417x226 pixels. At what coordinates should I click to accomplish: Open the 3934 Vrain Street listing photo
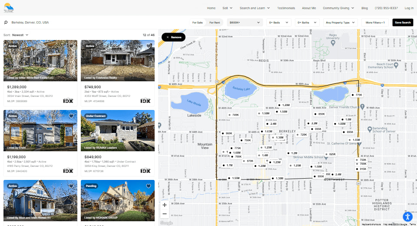tap(40, 60)
